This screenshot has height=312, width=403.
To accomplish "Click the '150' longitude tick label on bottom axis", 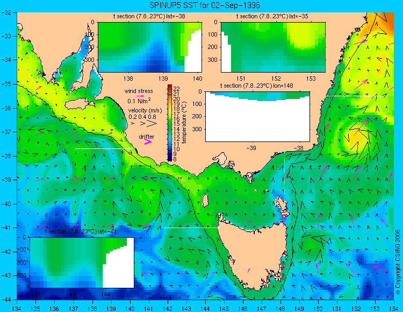I will point(318,309).
